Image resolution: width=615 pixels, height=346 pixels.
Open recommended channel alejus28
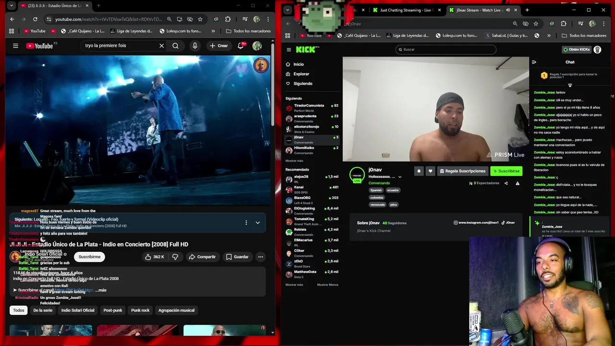(x=312, y=179)
